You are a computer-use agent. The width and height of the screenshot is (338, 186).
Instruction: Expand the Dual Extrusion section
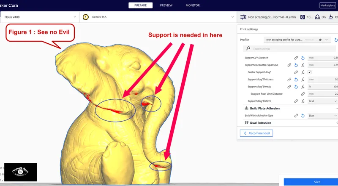click(x=336, y=123)
